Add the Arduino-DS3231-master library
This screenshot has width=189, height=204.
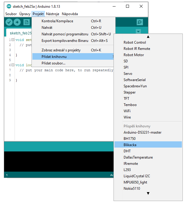[148, 132]
